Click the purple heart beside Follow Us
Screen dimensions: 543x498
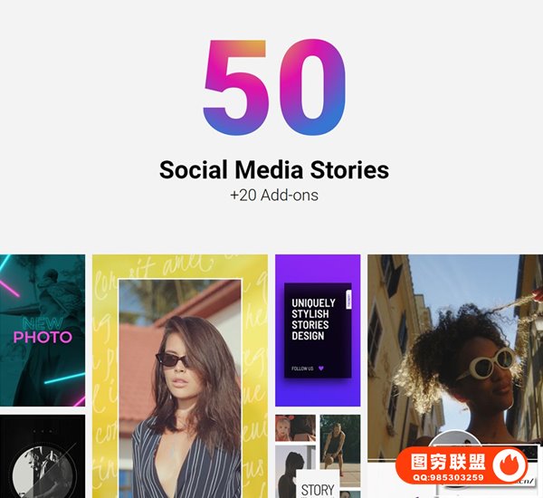coord(321,368)
